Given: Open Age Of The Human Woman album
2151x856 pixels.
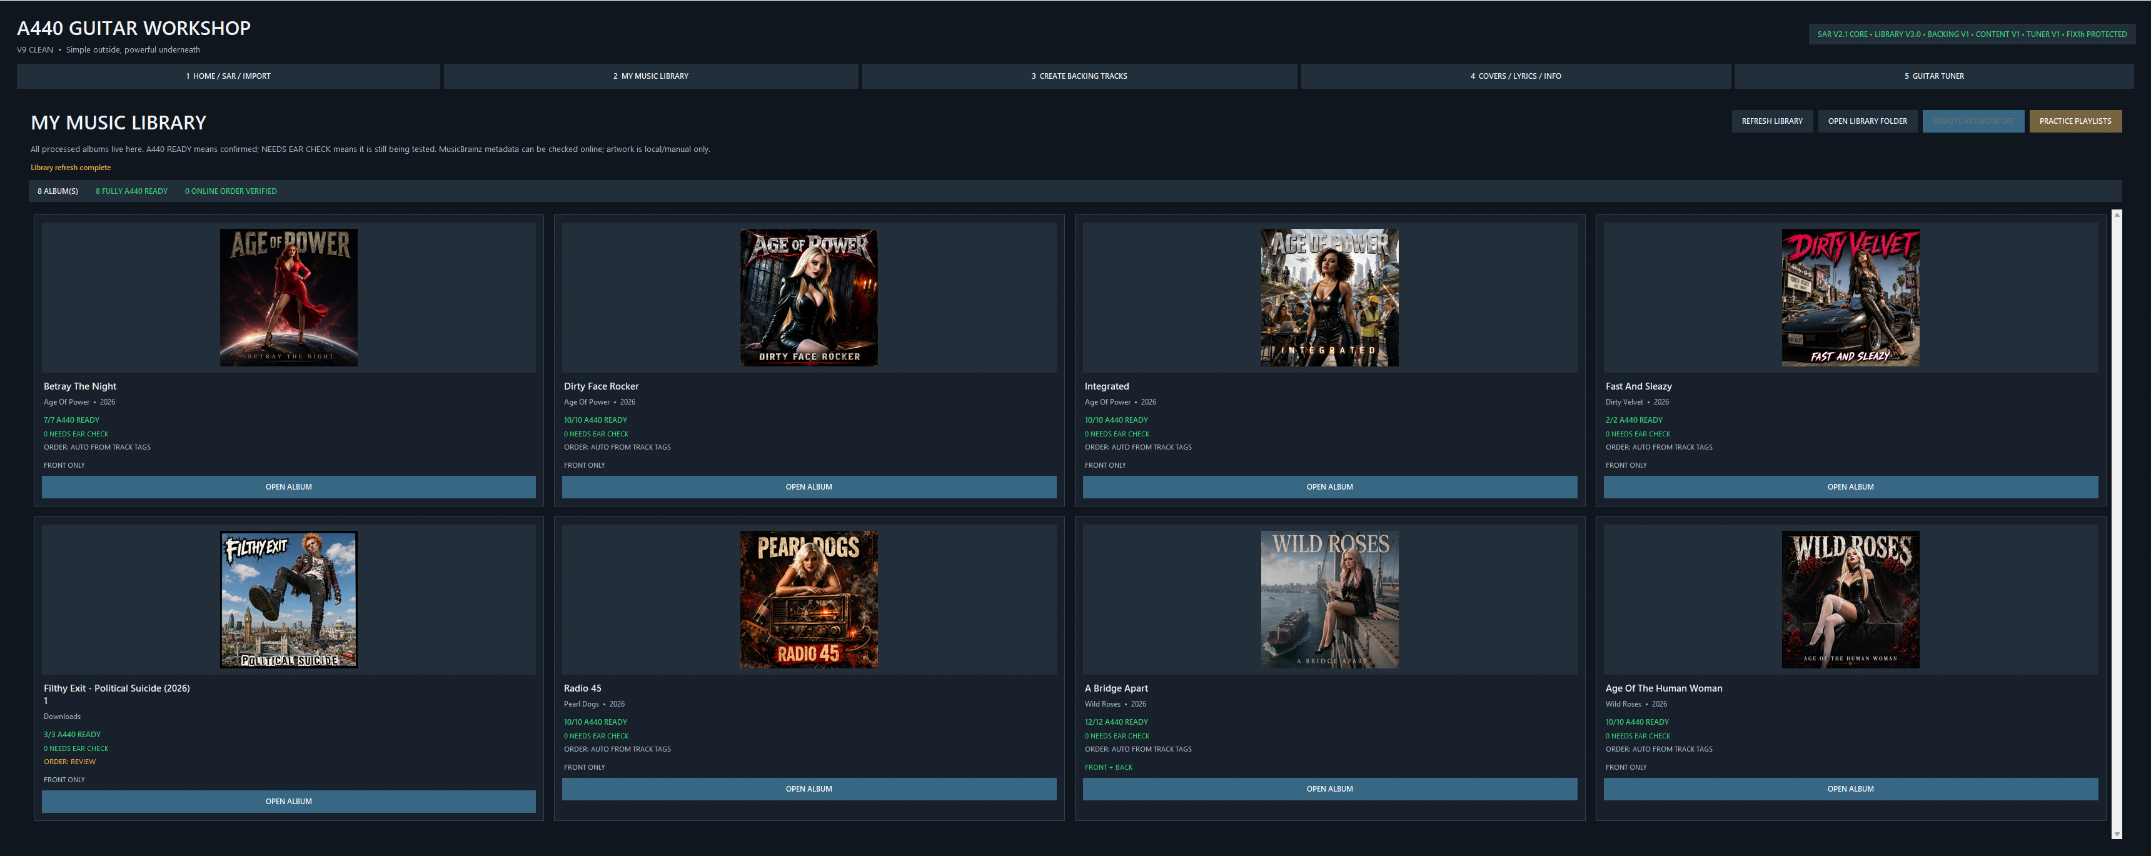Looking at the screenshot, I should [x=1850, y=789].
